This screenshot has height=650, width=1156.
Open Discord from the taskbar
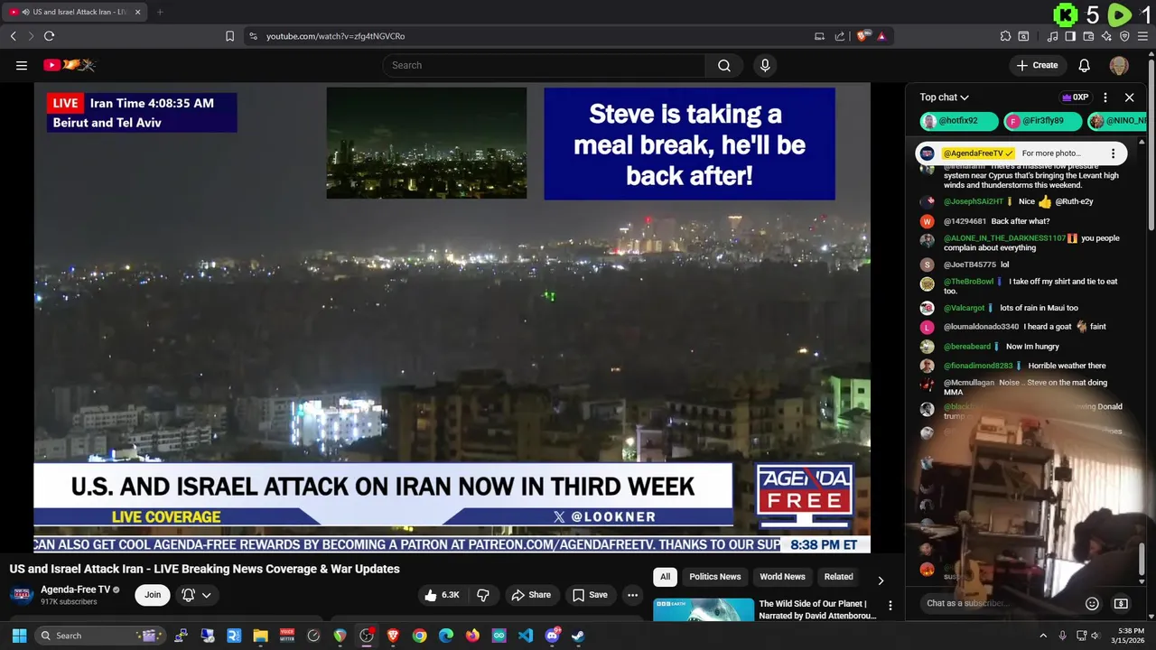pyautogui.click(x=552, y=636)
